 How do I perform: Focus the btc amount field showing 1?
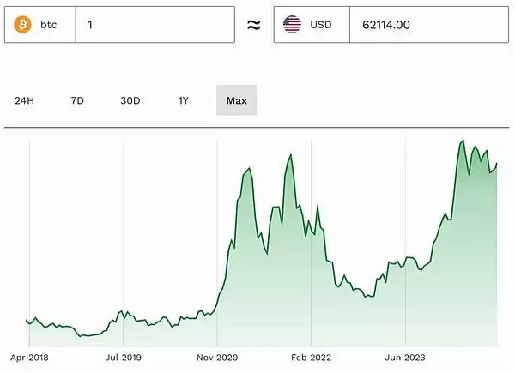pyautogui.click(x=154, y=25)
